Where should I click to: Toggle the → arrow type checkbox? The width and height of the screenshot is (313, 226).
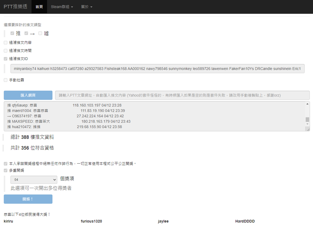tap(26, 33)
